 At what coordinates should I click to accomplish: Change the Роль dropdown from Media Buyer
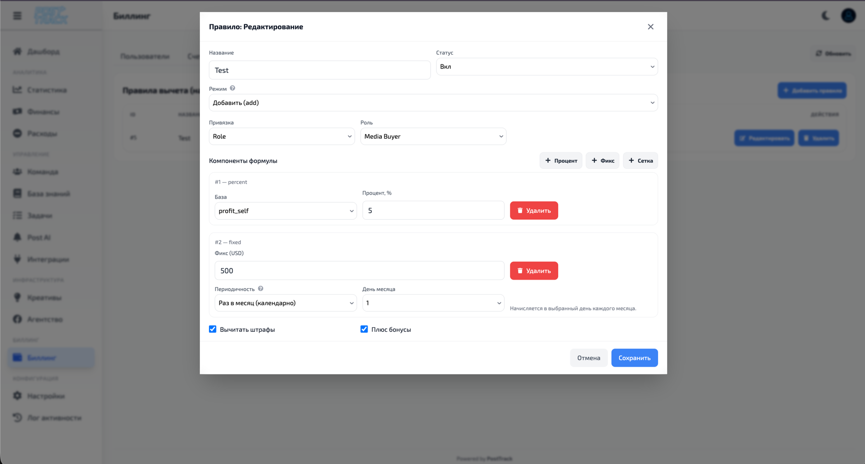point(433,136)
